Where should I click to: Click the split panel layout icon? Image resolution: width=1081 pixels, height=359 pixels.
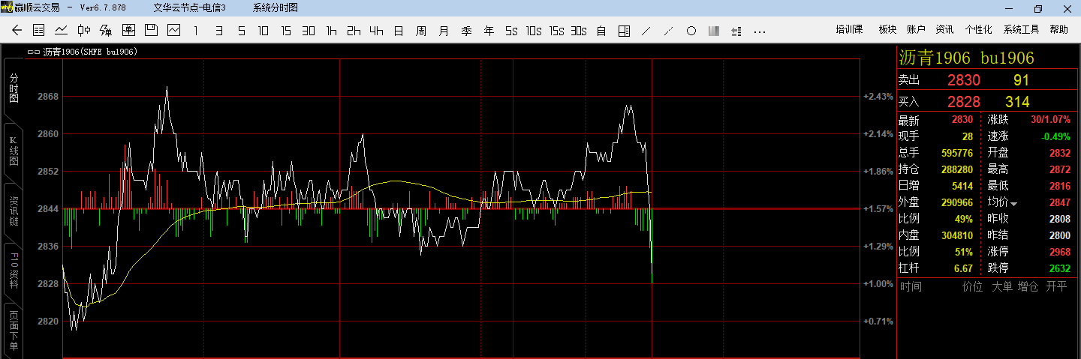[624, 31]
